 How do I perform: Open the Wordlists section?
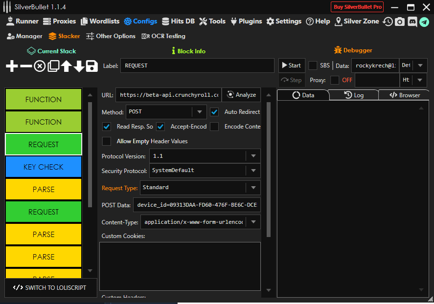(x=100, y=22)
